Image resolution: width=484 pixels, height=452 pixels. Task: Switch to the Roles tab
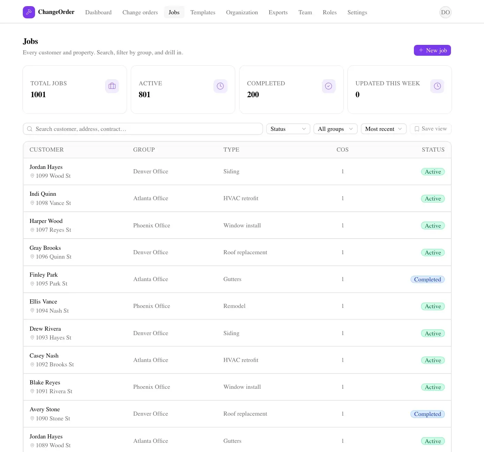pyautogui.click(x=329, y=12)
